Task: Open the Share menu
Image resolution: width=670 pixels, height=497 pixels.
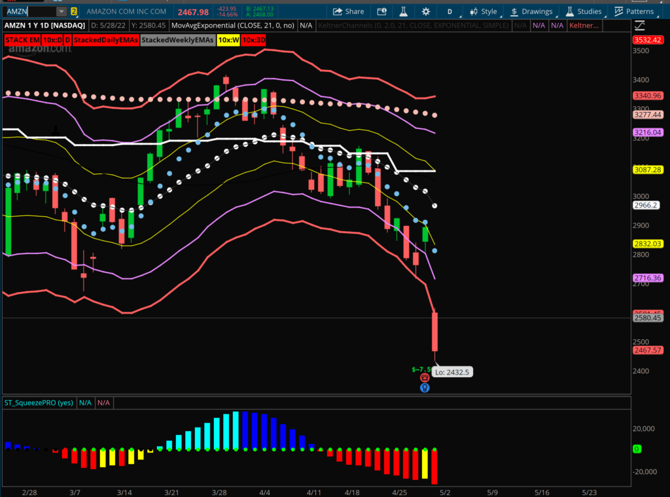Action: tap(348, 12)
